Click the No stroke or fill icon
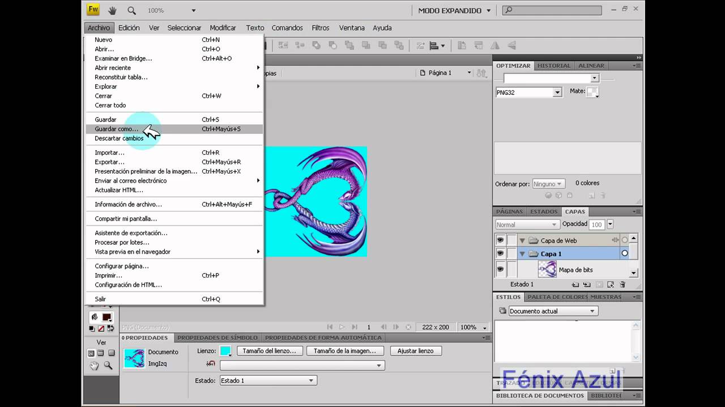This screenshot has width=725, height=407. [101, 328]
